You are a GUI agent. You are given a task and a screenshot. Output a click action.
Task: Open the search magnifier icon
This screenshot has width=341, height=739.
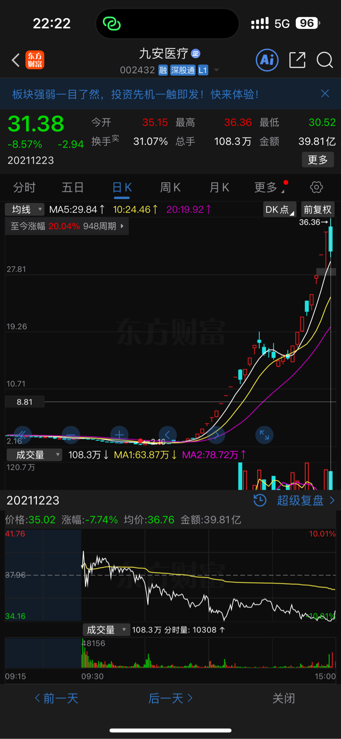point(325,60)
